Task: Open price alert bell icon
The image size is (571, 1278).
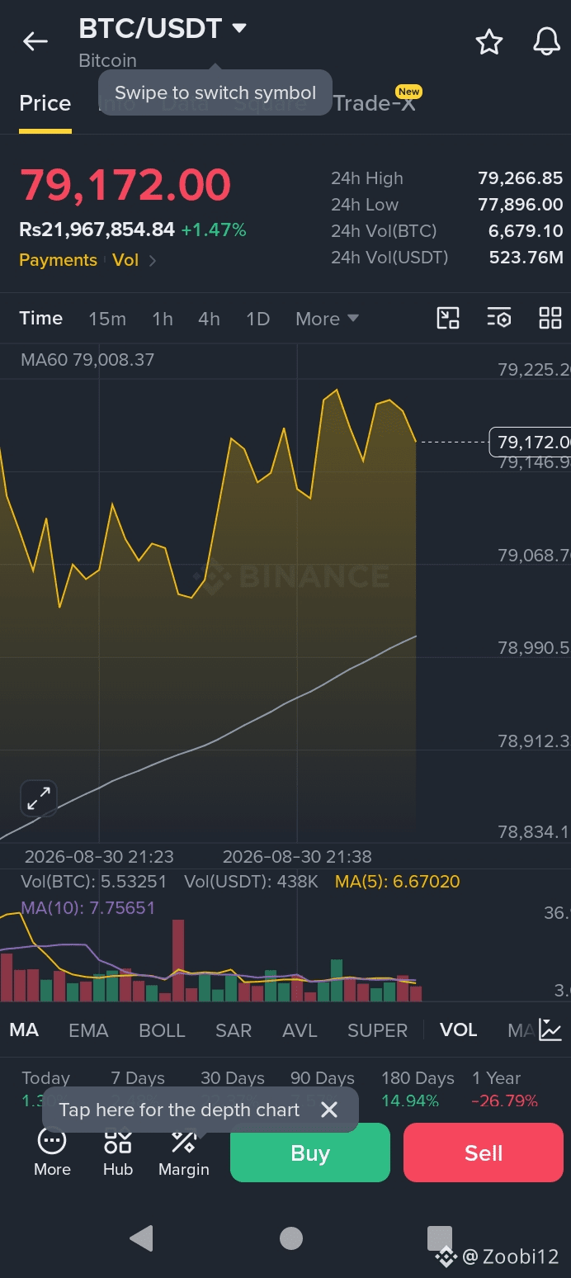Action: [x=546, y=41]
